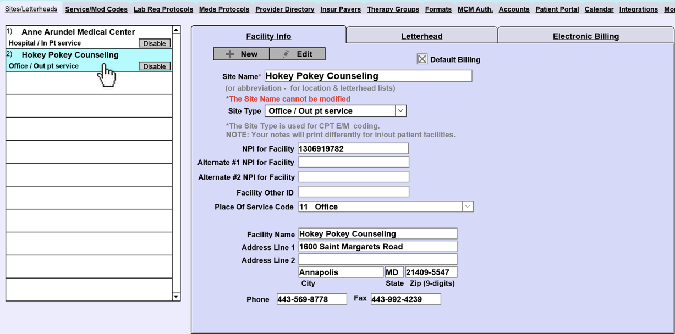Click the Facility Name field
The width and height of the screenshot is (675, 334).
pyautogui.click(x=377, y=234)
